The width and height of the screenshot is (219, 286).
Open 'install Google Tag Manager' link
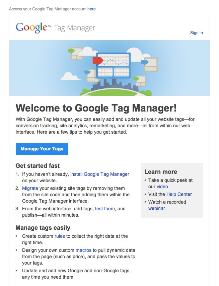pyautogui.click(x=99, y=174)
